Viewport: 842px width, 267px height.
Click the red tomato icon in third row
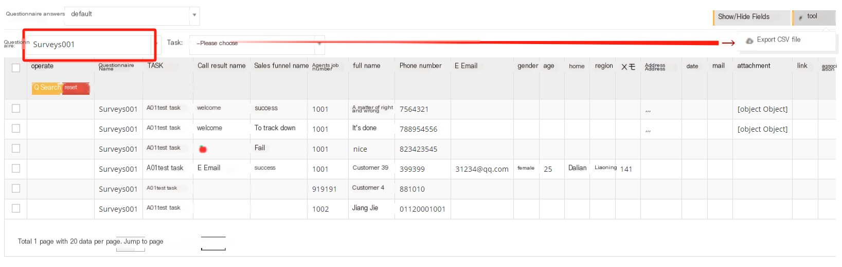tap(203, 149)
